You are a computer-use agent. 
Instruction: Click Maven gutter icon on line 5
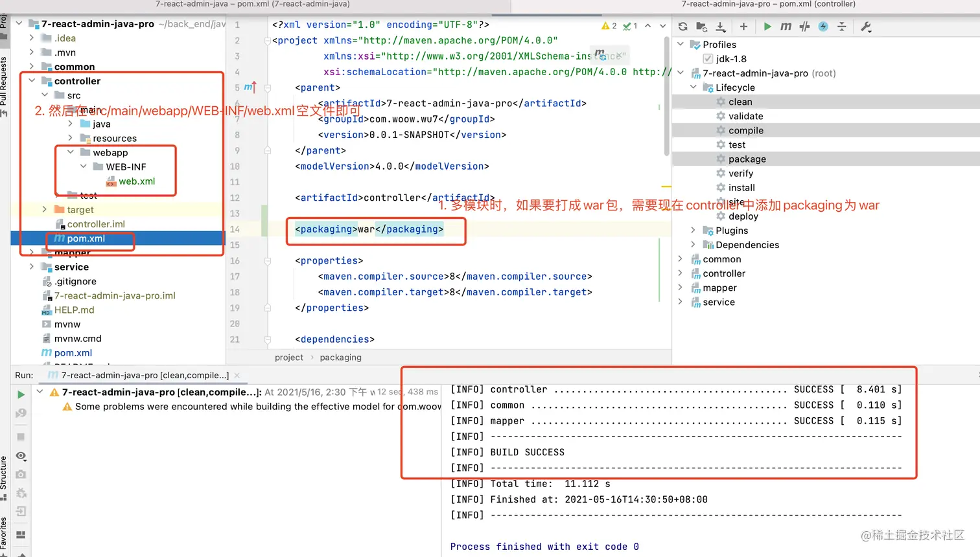click(x=250, y=87)
